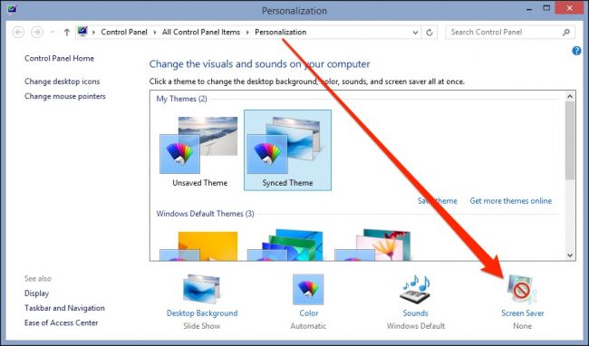Image resolution: width=589 pixels, height=346 pixels.
Task: Refresh the Personalization page
Action: 430,33
